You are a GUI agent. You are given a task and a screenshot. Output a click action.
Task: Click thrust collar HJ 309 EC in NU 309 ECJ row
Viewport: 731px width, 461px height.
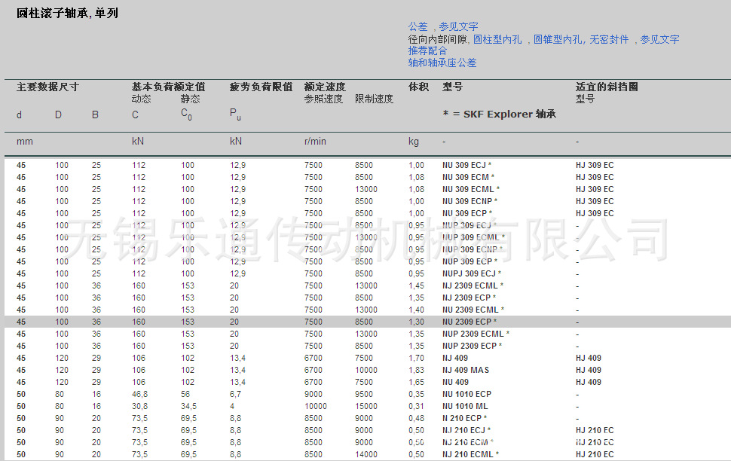595,165
